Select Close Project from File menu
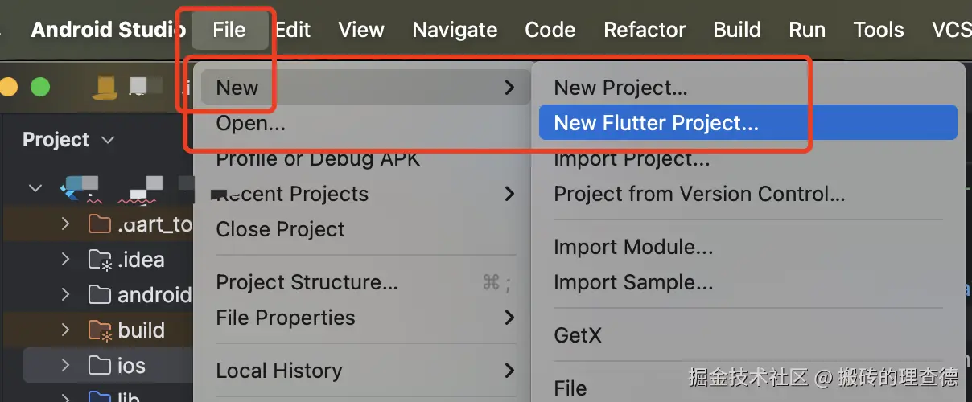The width and height of the screenshot is (972, 402). click(x=280, y=229)
